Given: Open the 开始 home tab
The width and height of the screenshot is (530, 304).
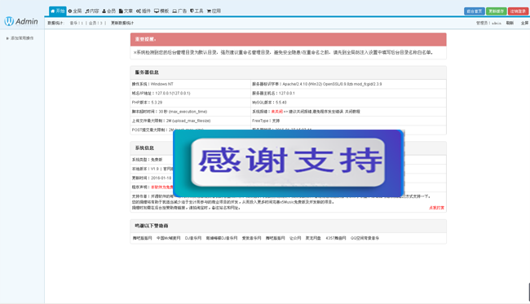Looking at the screenshot, I should tap(57, 11).
